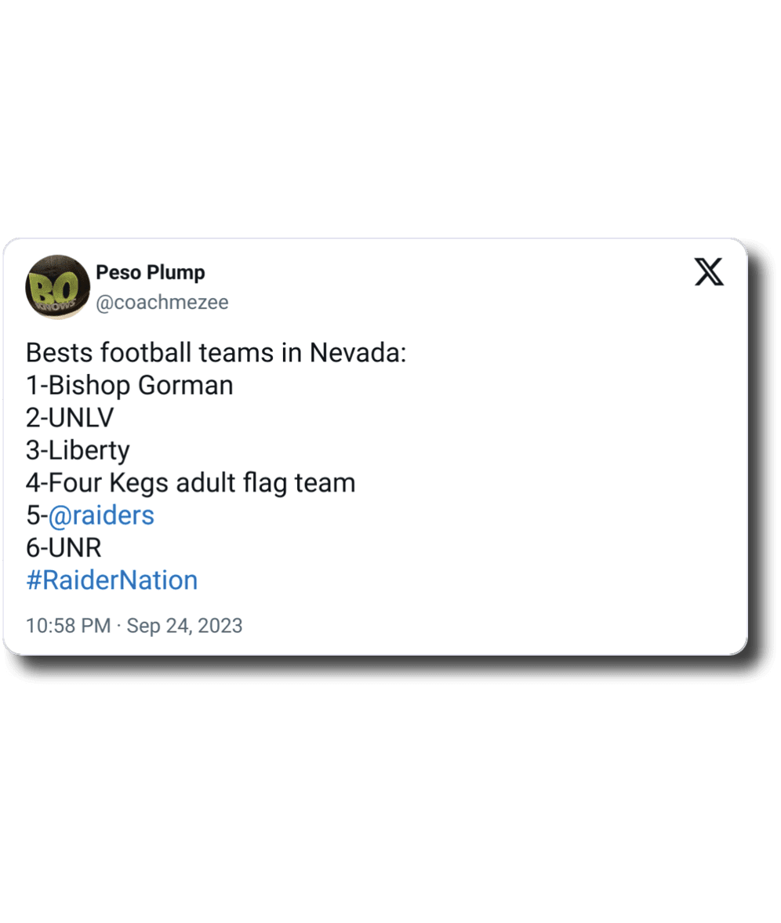The height and width of the screenshot is (923, 781).
Task: Click the 10:58 PM timestamp
Action: click(68, 626)
